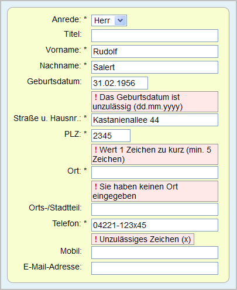Click into the empty Ort field

tap(154, 172)
